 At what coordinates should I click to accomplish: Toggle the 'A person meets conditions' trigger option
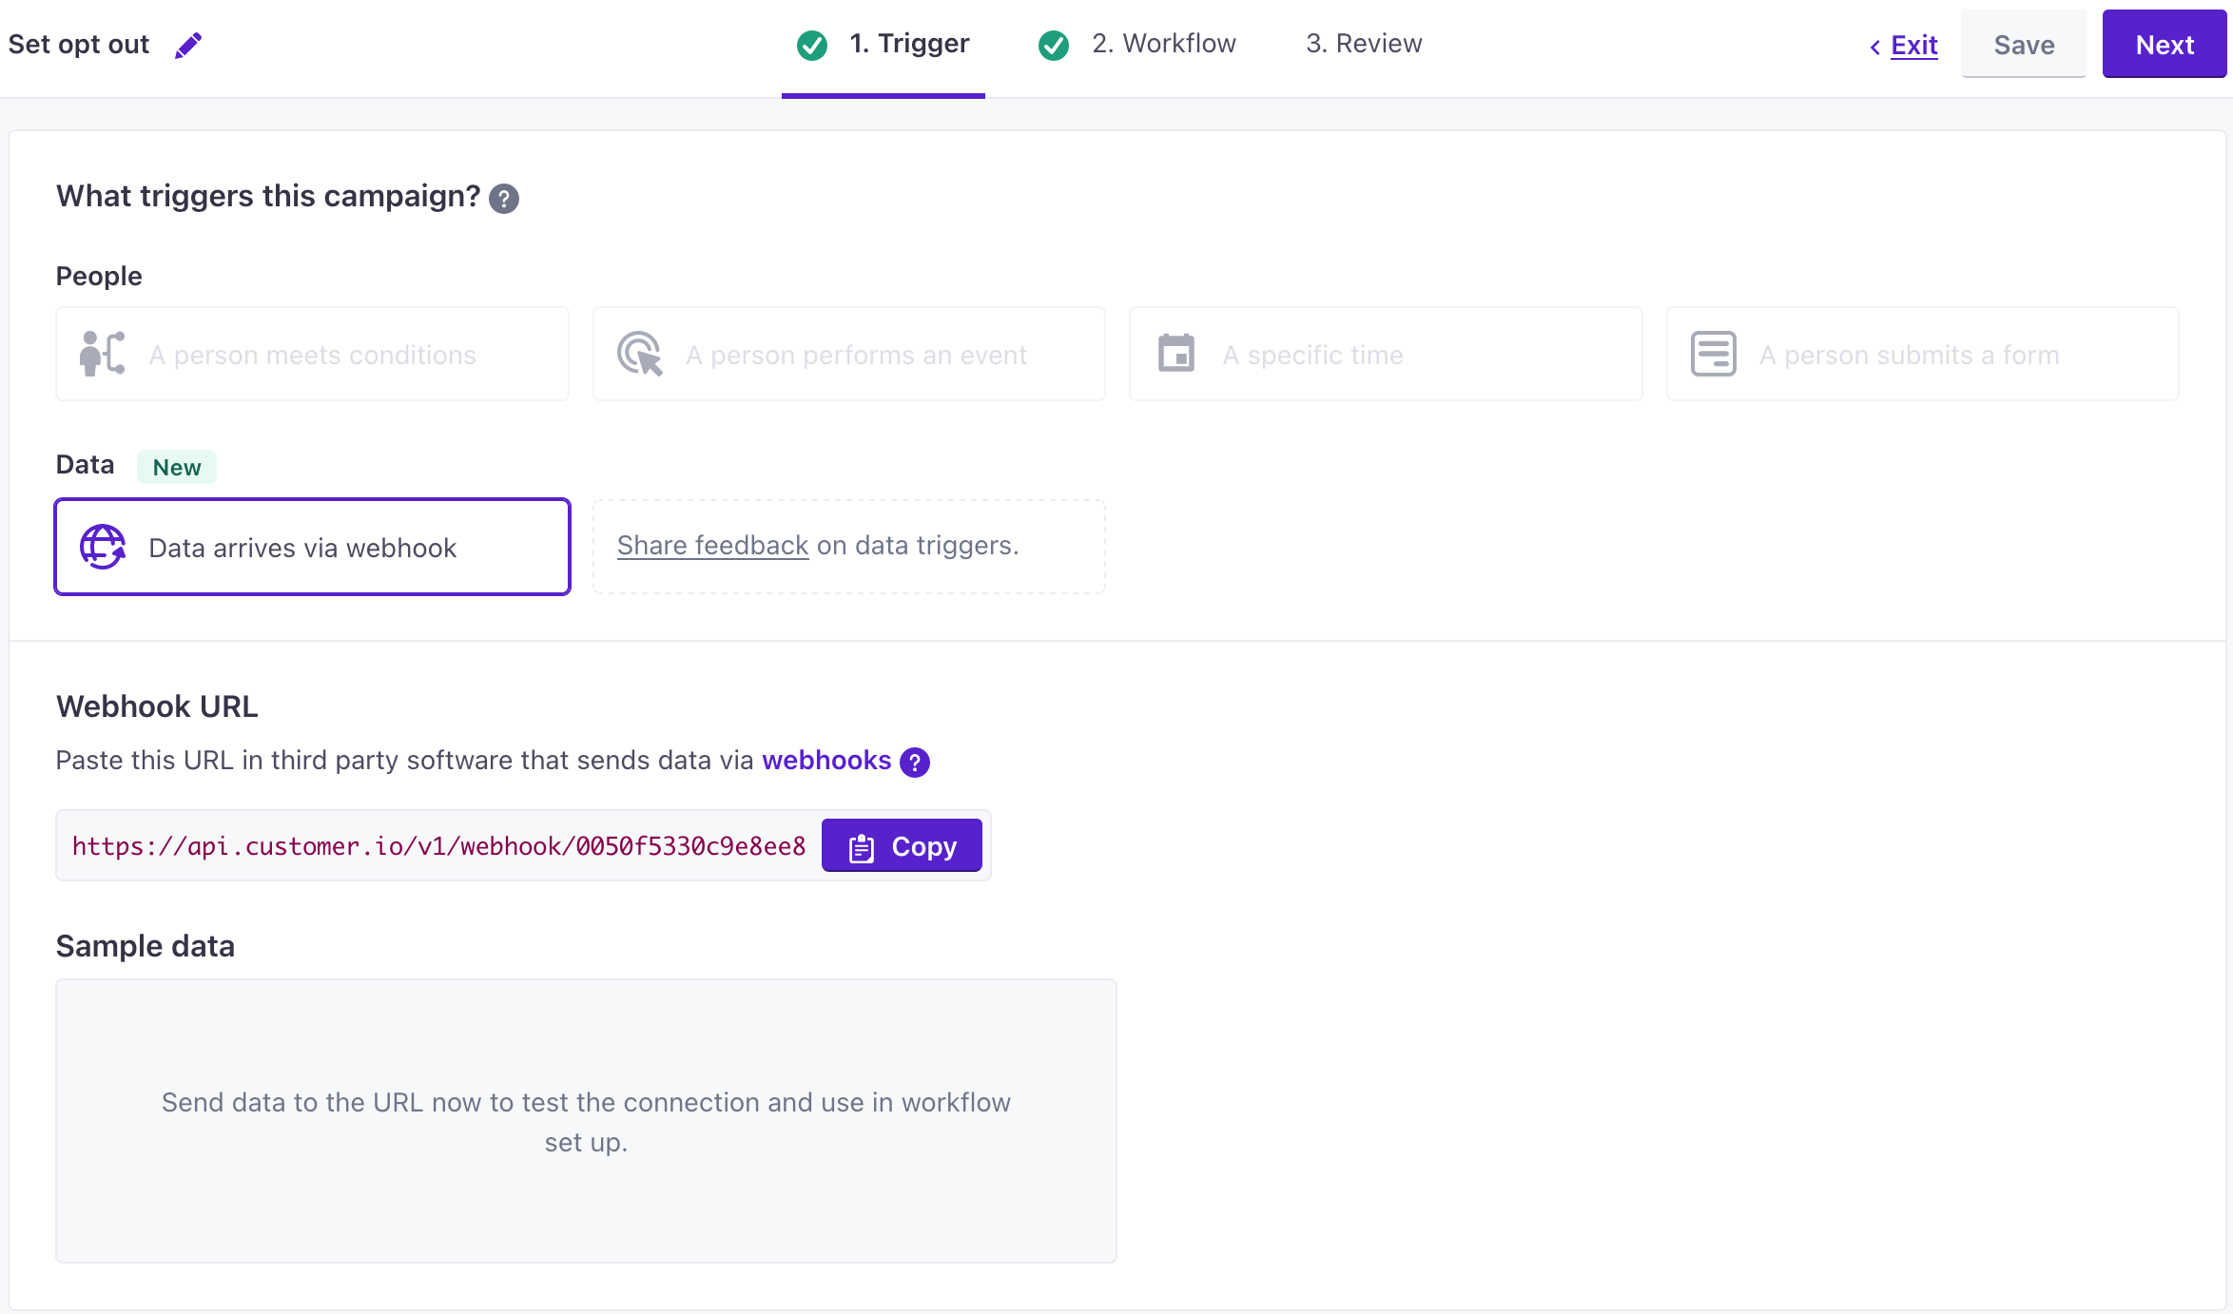pyautogui.click(x=311, y=354)
